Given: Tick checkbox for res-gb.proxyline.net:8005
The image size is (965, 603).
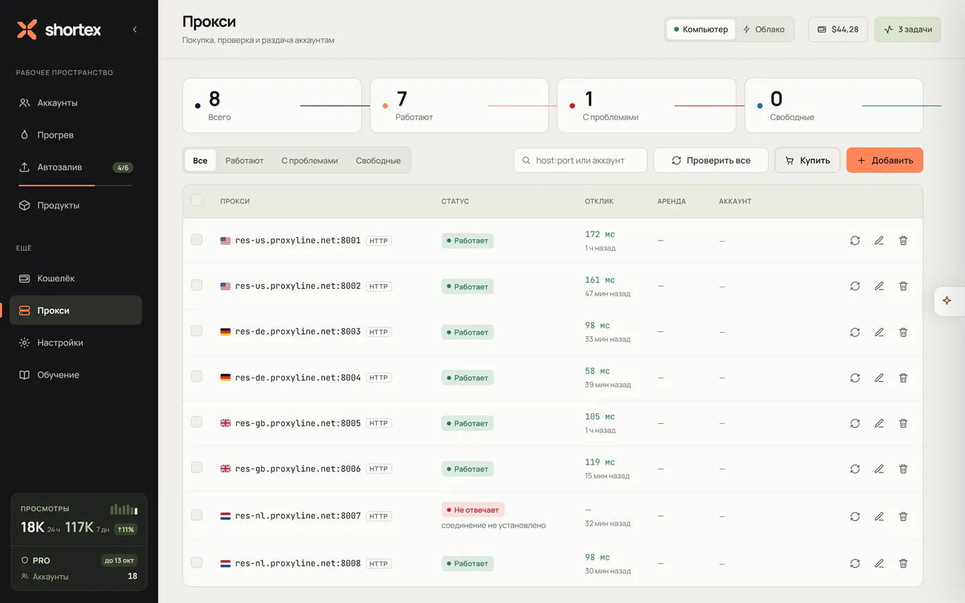Looking at the screenshot, I should 197,422.
